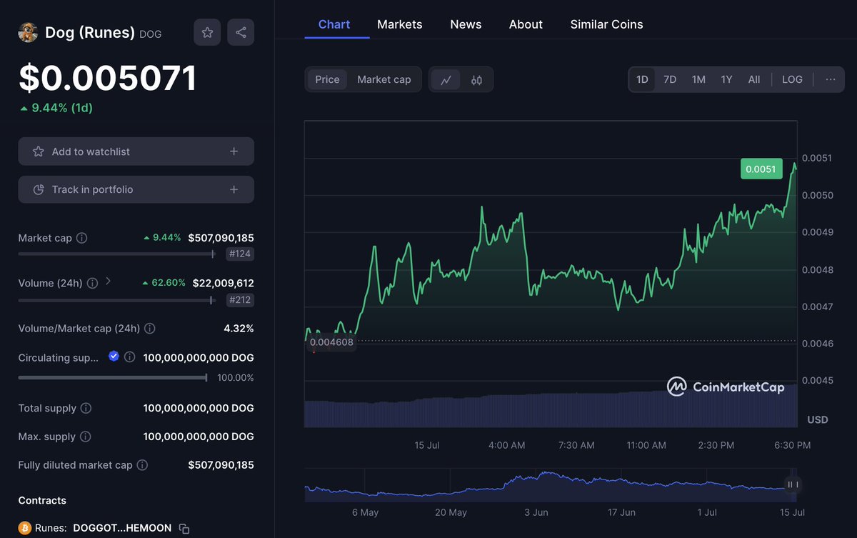The width and height of the screenshot is (857, 538).
Task: Open the USD currency selector
Action: tap(817, 419)
